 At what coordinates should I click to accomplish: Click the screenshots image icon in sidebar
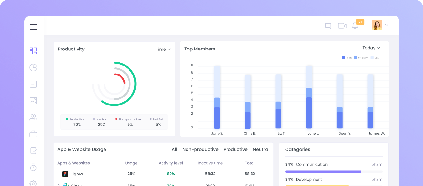point(33,101)
